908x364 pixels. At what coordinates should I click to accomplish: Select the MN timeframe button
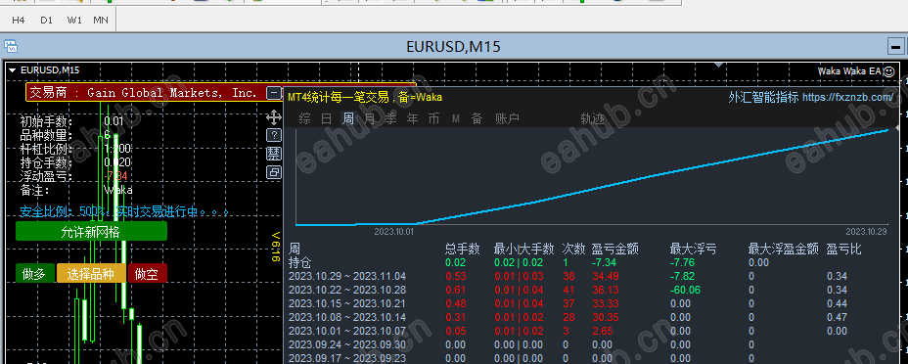point(101,21)
